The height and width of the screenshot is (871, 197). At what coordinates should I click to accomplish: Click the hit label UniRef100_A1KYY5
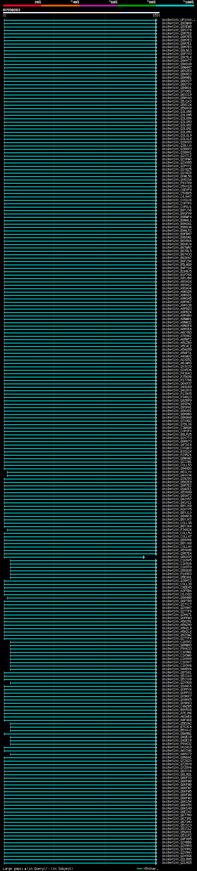click(x=177, y=509)
